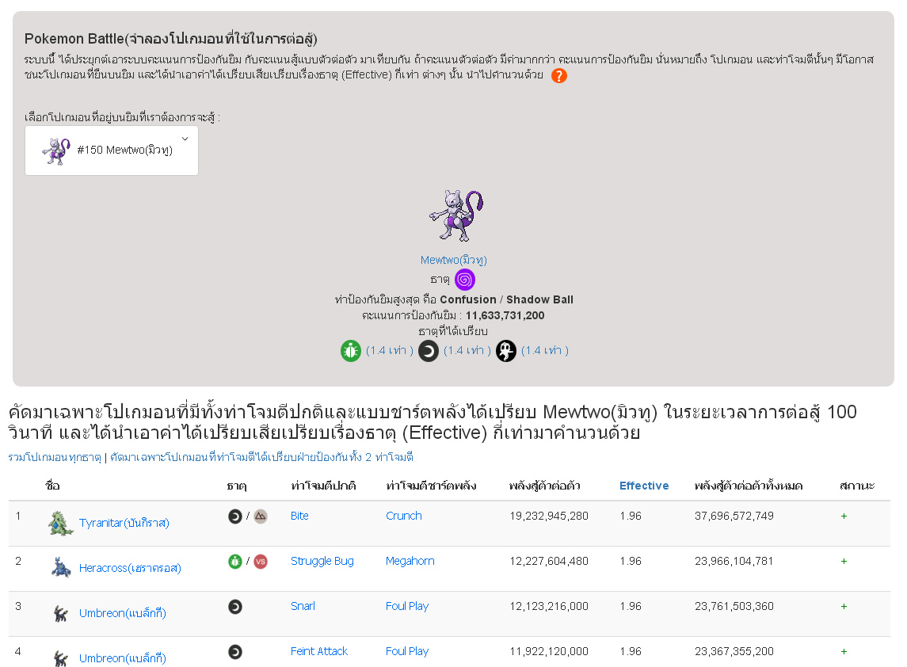
Task: Expand the Umbreon Feint Attack row plus sign
Action: click(844, 651)
